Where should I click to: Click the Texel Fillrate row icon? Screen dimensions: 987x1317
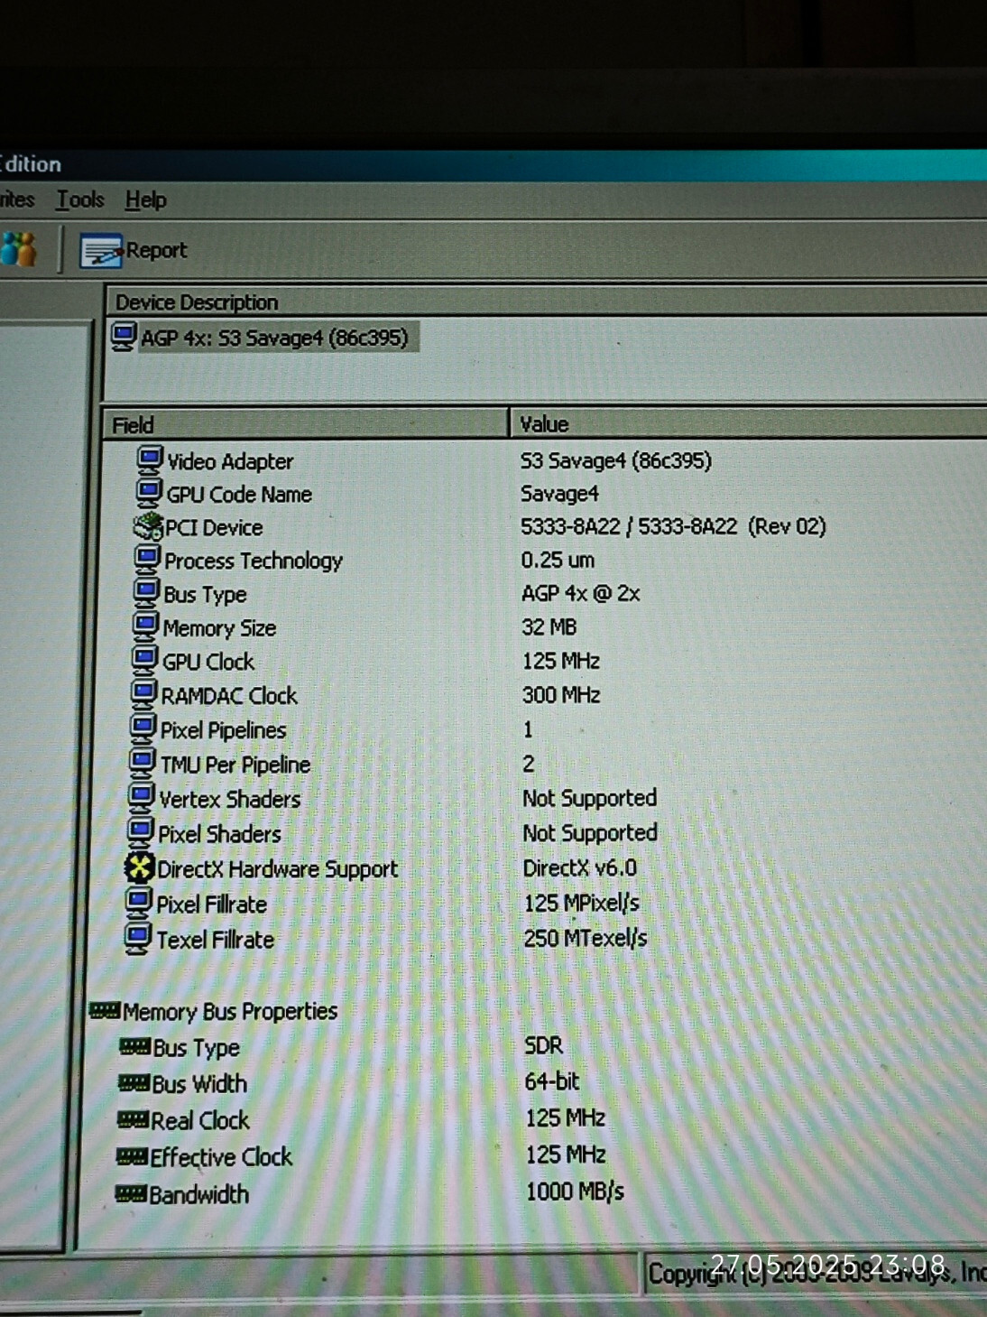coord(137,939)
